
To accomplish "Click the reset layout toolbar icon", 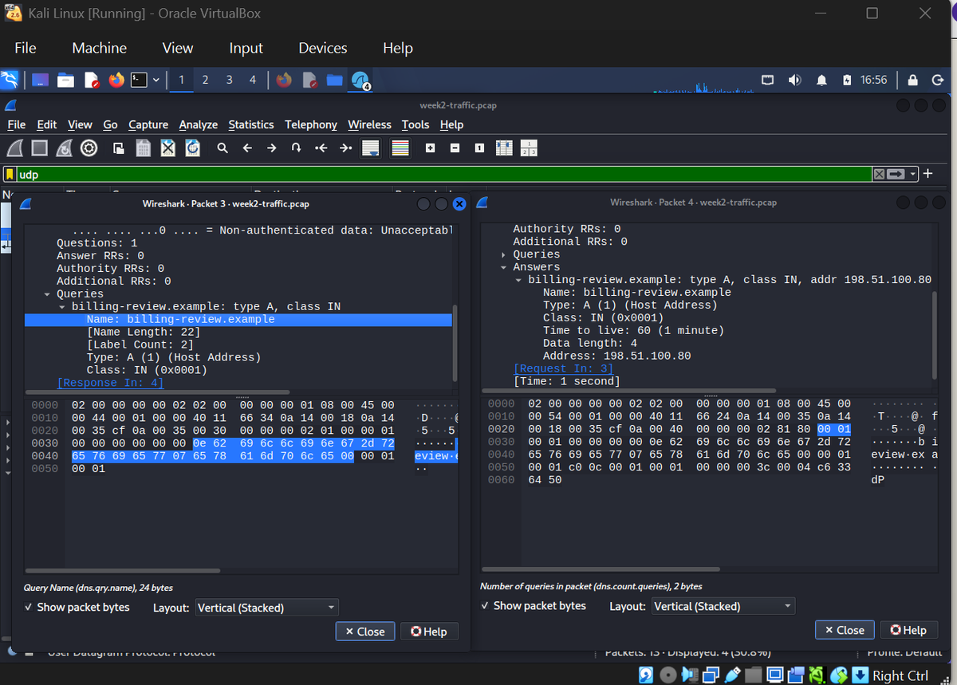I will point(529,148).
